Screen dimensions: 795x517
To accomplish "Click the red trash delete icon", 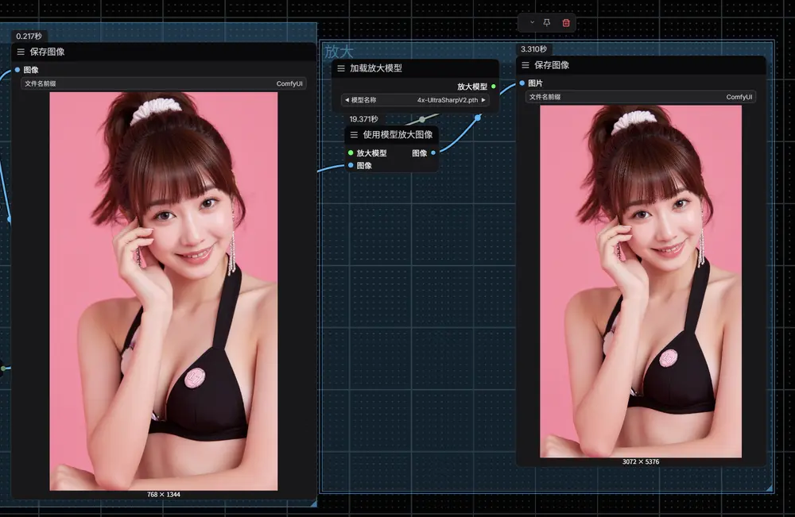I will [566, 23].
